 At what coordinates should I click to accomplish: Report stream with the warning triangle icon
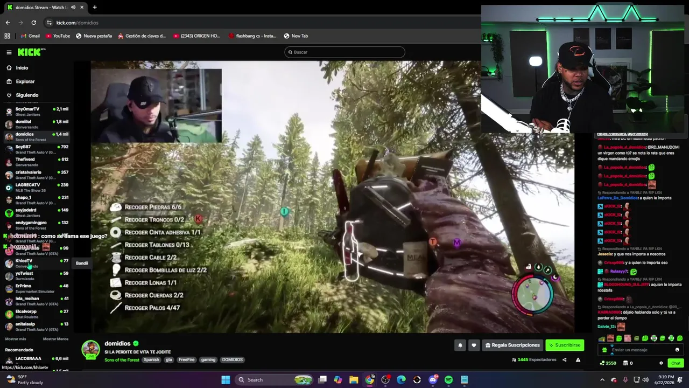(x=578, y=360)
